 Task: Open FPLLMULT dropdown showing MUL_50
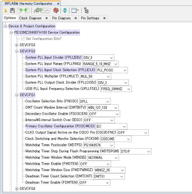pos(96,76)
